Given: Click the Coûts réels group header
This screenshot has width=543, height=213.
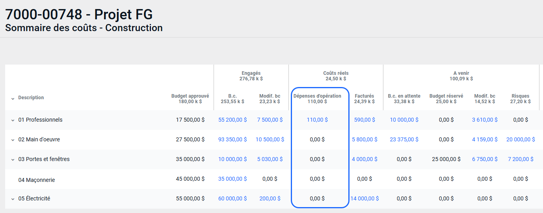Looking at the screenshot, I should click(336, 76).
